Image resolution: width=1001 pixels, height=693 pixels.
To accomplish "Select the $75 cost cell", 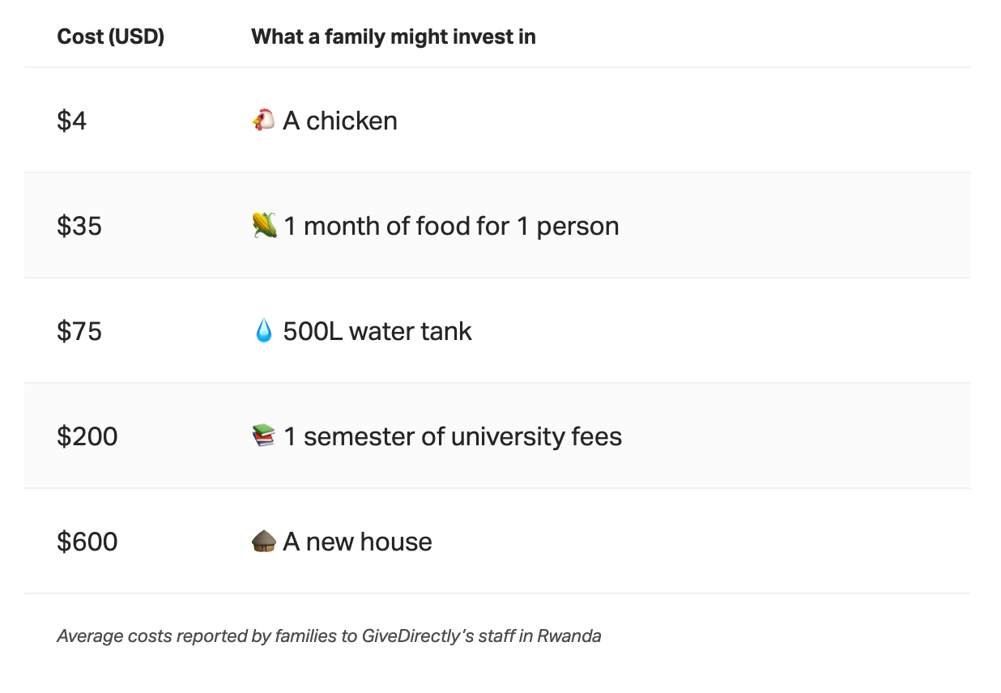I will 79,331.
